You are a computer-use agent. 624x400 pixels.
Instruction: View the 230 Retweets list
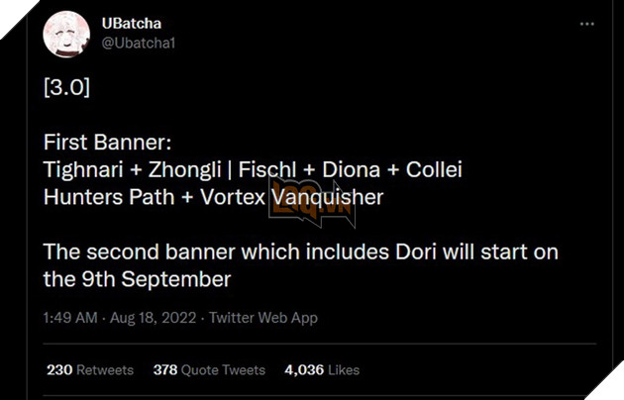[89, 369]
